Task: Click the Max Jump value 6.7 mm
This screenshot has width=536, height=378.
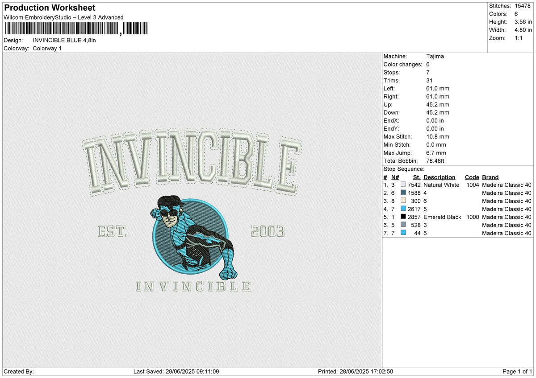Action: 436,153
